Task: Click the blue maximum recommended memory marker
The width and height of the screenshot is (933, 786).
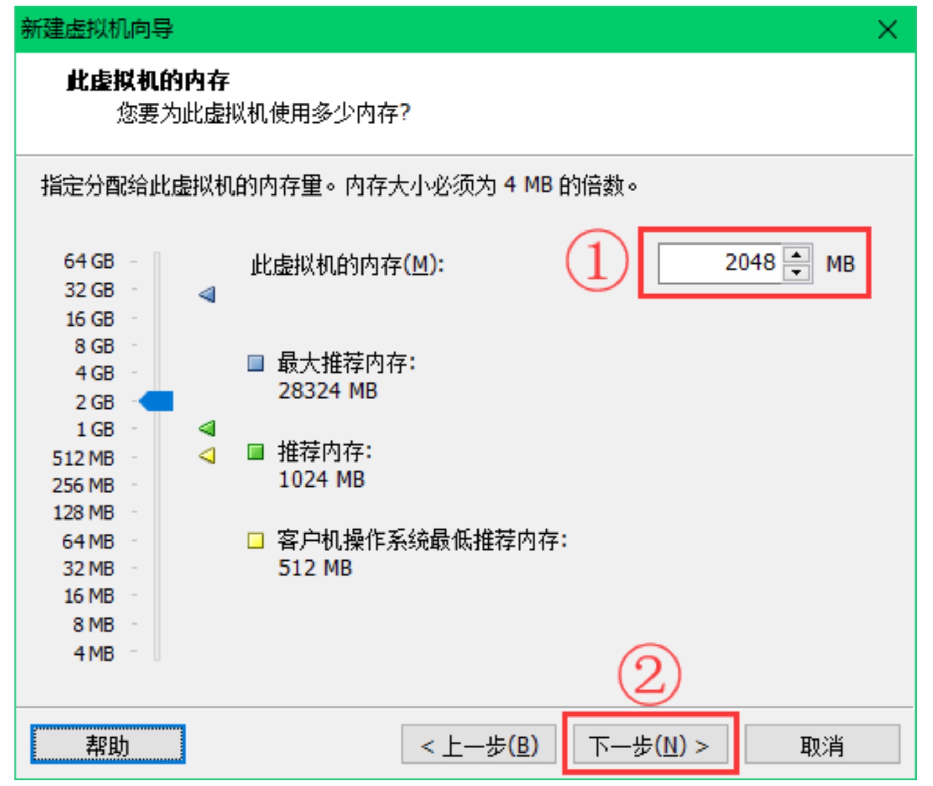Action: (x=207, y=295)
